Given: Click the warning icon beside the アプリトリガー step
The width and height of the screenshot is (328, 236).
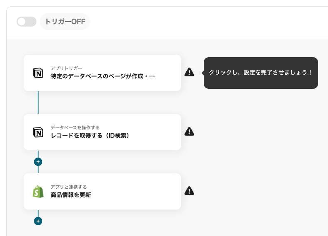Looking at the screenshot, I should (189, 72).
